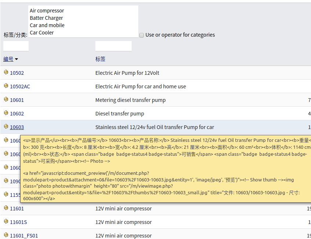Click 'Diesel transfer pump' label in 10602 row
This screenshot has height=239, width=311.
click(120, 114)
